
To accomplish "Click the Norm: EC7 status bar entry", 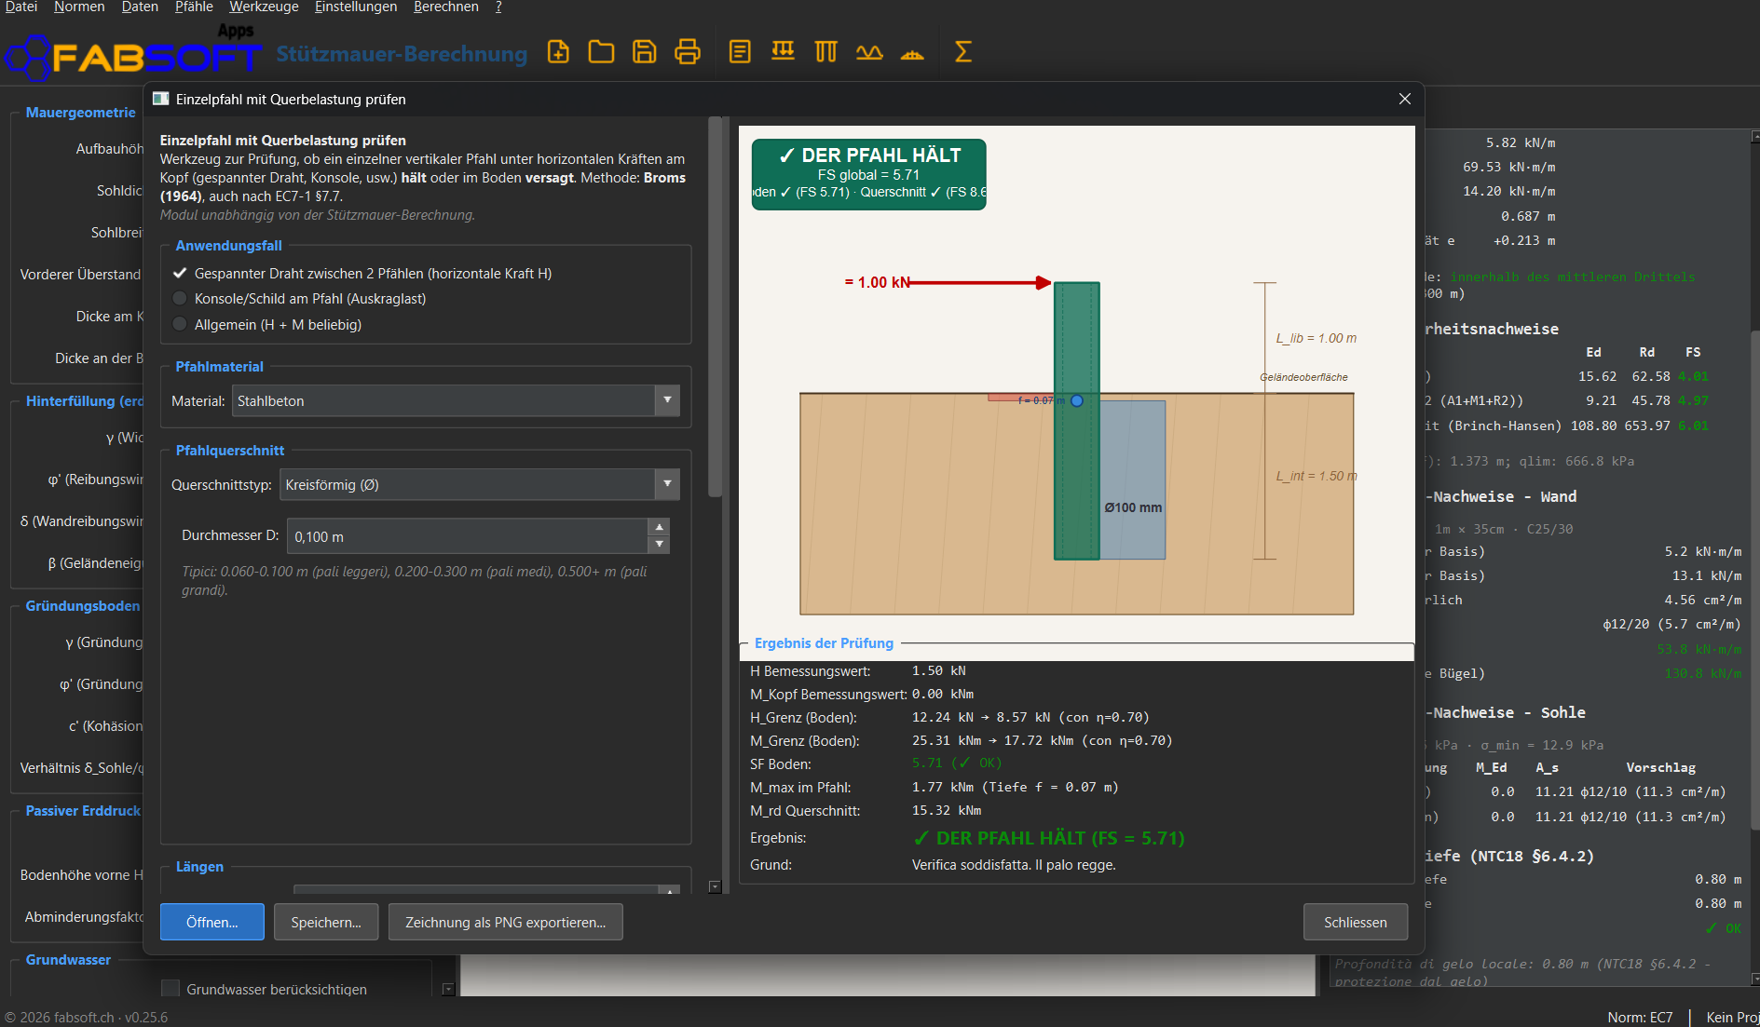I will [1640, 1017].
